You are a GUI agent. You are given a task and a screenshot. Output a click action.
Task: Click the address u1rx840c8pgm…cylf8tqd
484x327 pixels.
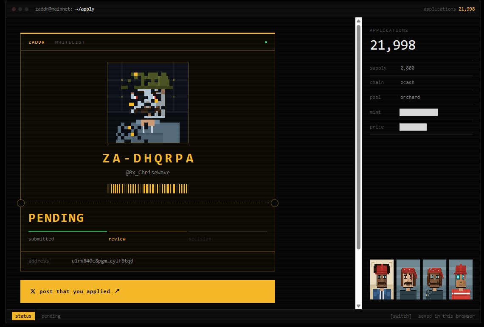click(x=102, y=261)
